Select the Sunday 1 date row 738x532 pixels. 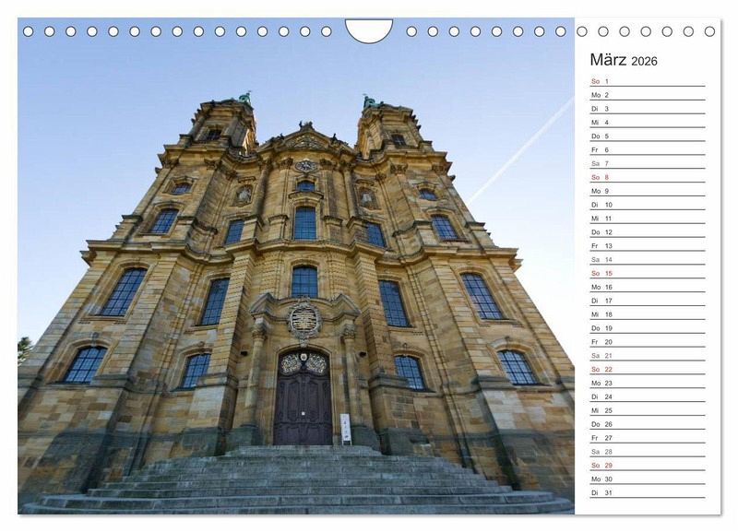647,81
